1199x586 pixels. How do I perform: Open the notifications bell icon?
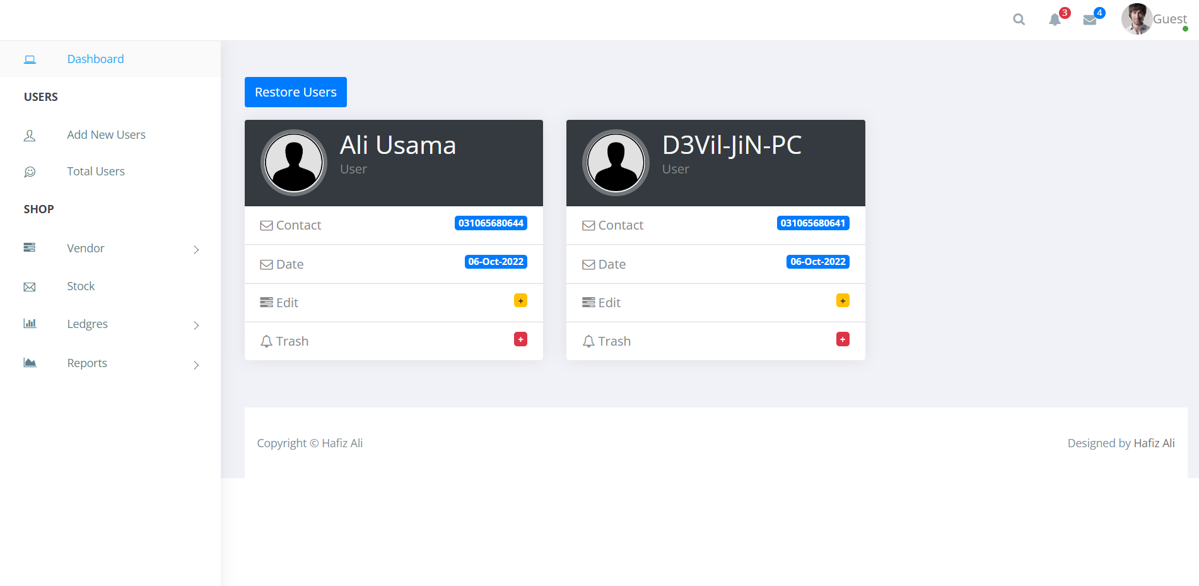(1055, 20)
